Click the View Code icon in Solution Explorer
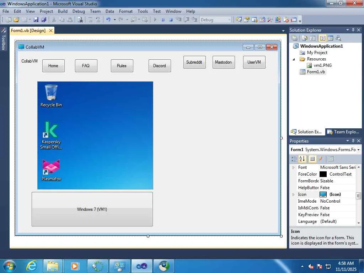Image resolution: width=364 pixels, height=273 pixels. click(x=323, y=38)
